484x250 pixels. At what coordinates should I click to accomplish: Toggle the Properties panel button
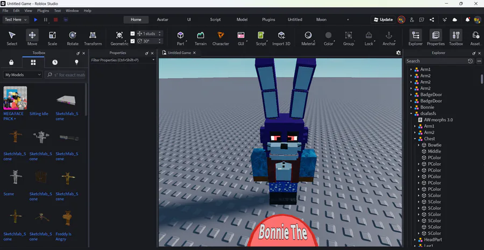[436, 38]
